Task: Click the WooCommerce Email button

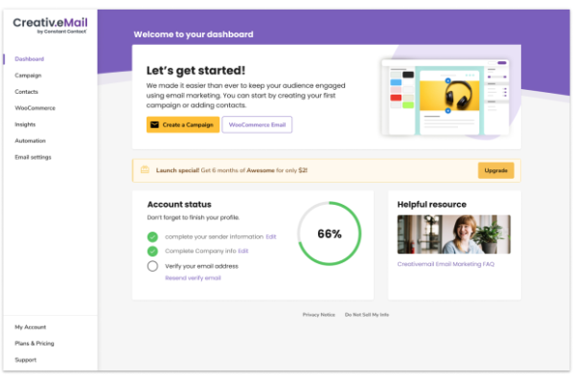Action: (x=257, y=124)
